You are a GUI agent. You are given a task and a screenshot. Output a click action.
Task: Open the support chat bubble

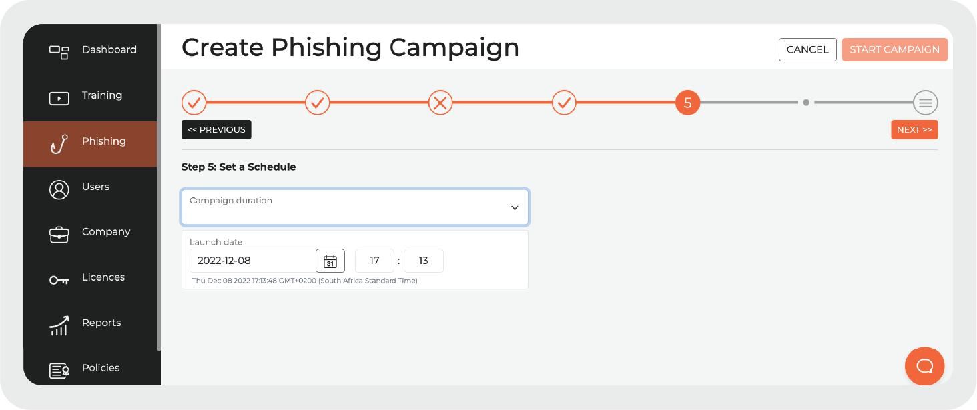coord(924,366)
